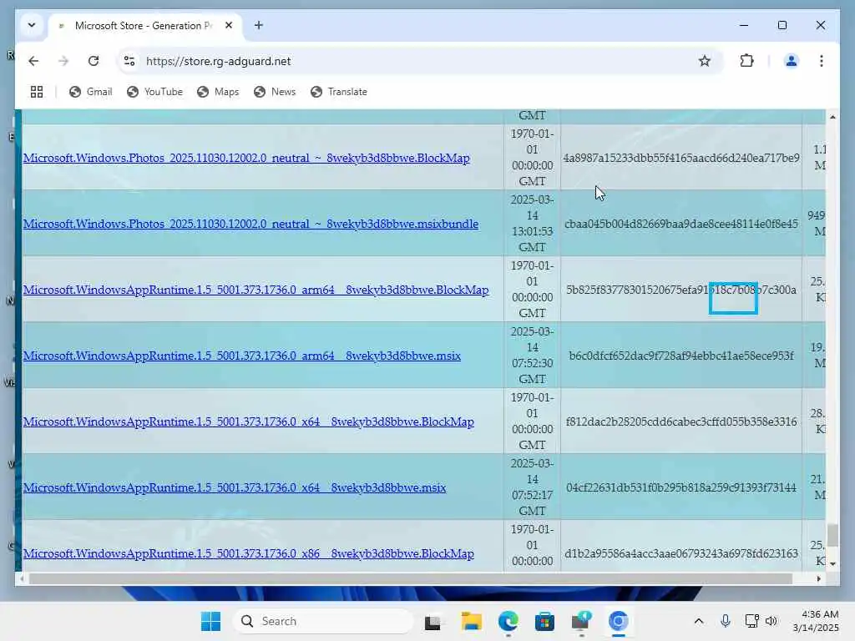
Task: Click the Chrome icon in the taskbar
Action: 619,621
